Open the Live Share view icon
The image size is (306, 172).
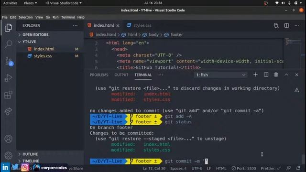pos(8,111)
